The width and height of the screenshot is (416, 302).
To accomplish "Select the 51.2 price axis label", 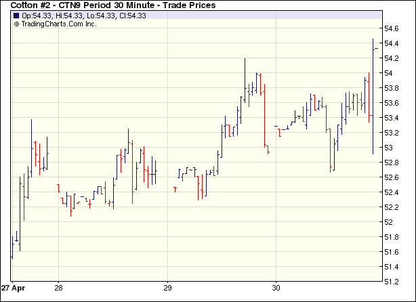I will [x=392, y=282].
